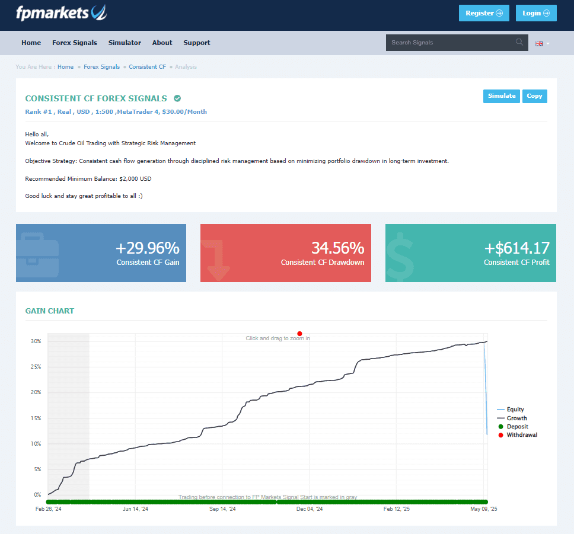The height and width of the screenshot is (534, 574).
Task: Click the +$614.17 Consistent CF Profit card
Action: tap(471, 253)
